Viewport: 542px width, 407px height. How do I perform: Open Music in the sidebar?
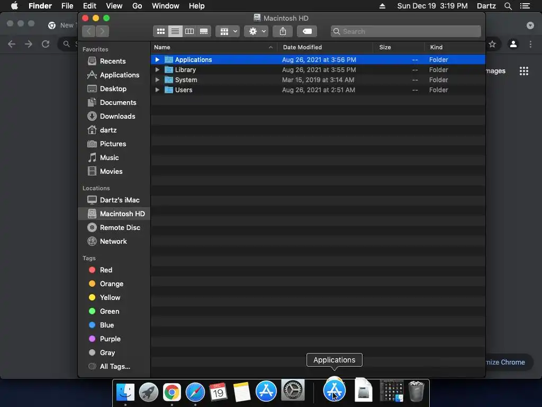point(114,157)
